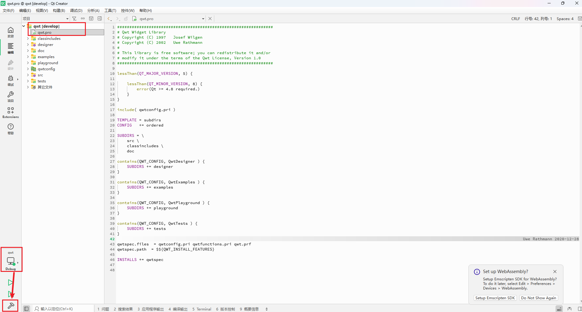The image size is (582, 312).
Task: Click the filter tree icon in project panel
Action: [74, 19]
